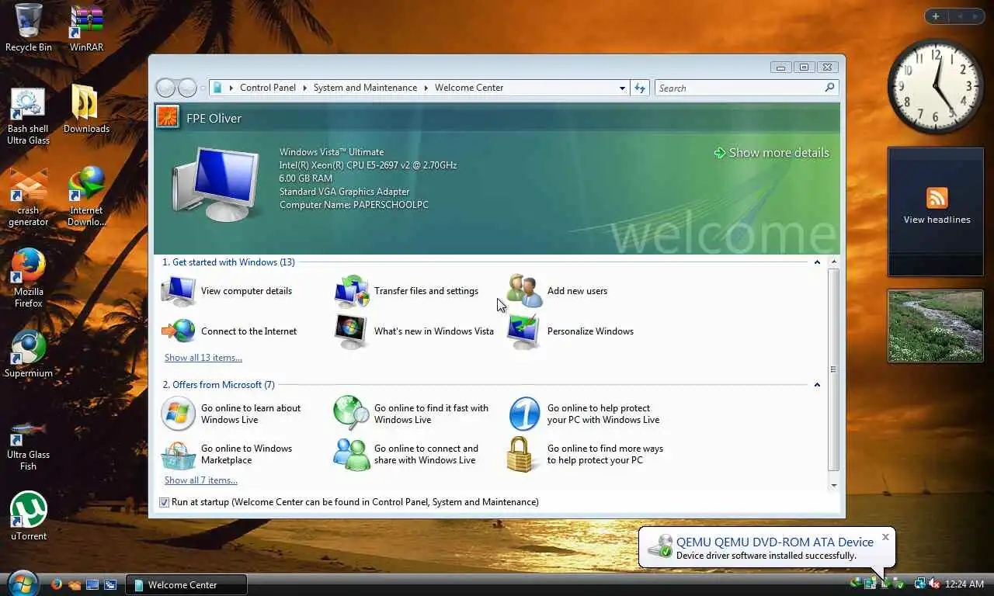Click Control Panel in address bar
Image resolution: width=994 pixels, height=596 pixels.
268,88
